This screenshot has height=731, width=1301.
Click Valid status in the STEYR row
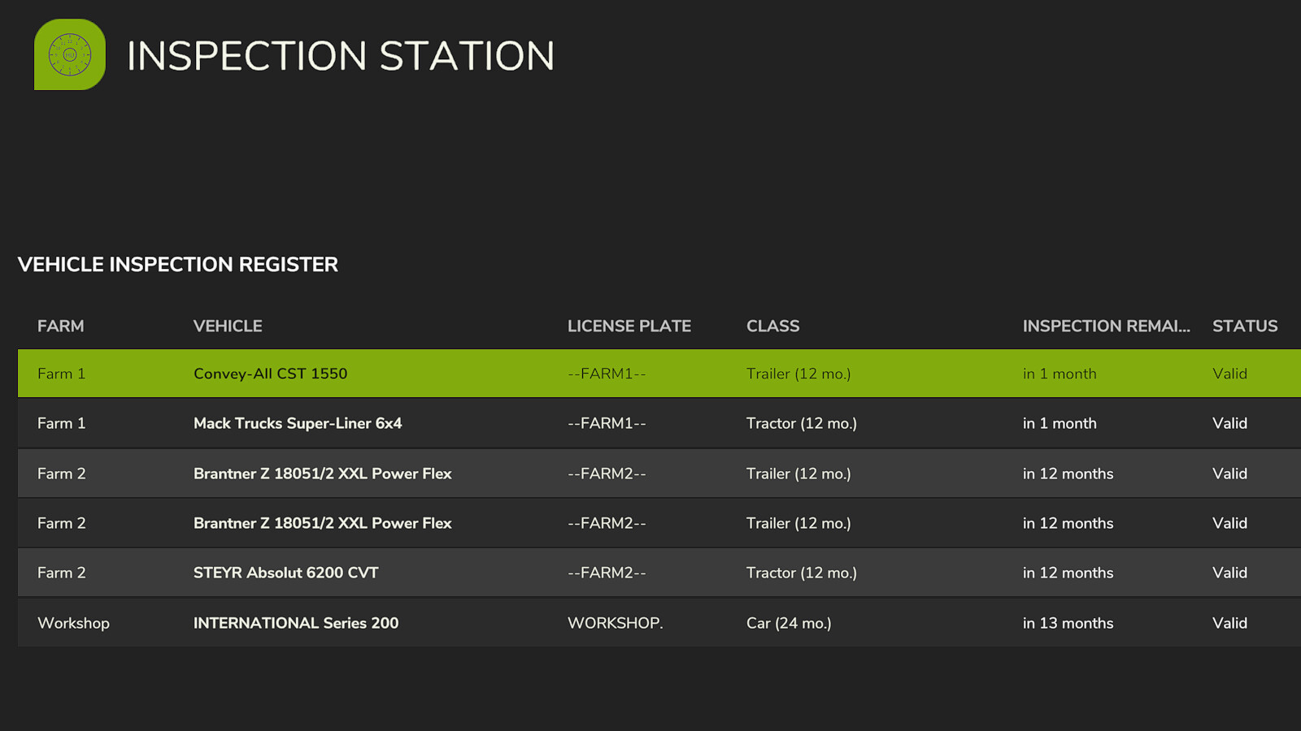[1229, 573]
